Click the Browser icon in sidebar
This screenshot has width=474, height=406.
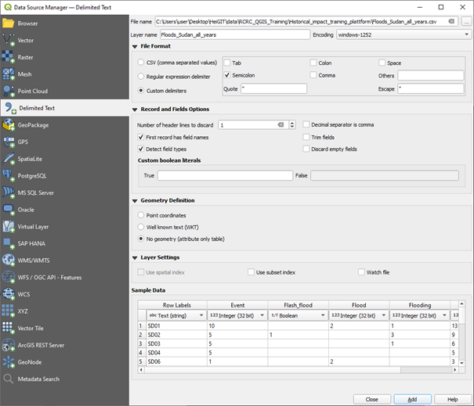(9, 23)
